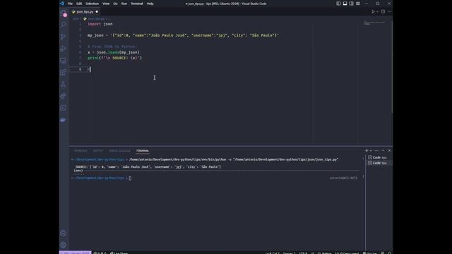The width and height of the screenshot is (452, 254).
Task: Click the notifications bell in status bar
Action: tap(389, 253)
